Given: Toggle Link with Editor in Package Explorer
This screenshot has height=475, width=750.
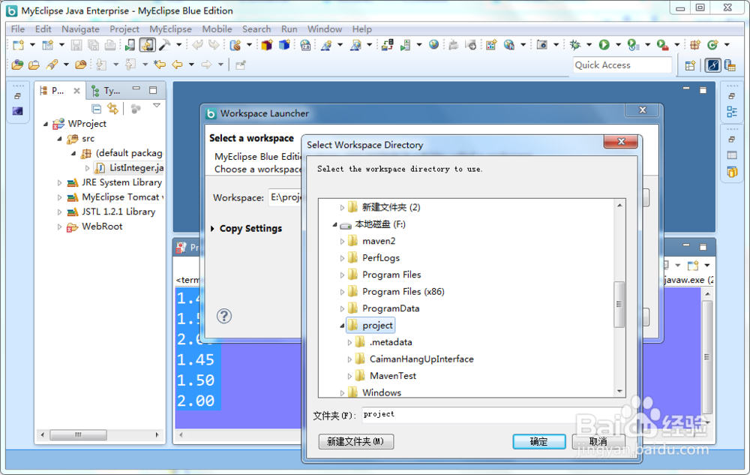Looking at the screenshot, I should 113,109.
